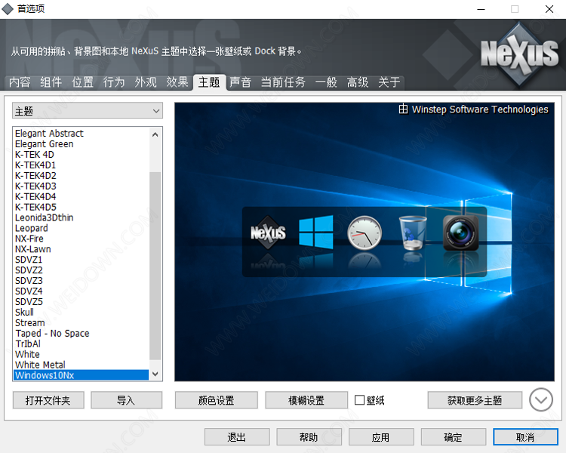Open 颜色设置 color settings
The height and width of the screenshot is (453, 566).
click(x=217, y=400)
